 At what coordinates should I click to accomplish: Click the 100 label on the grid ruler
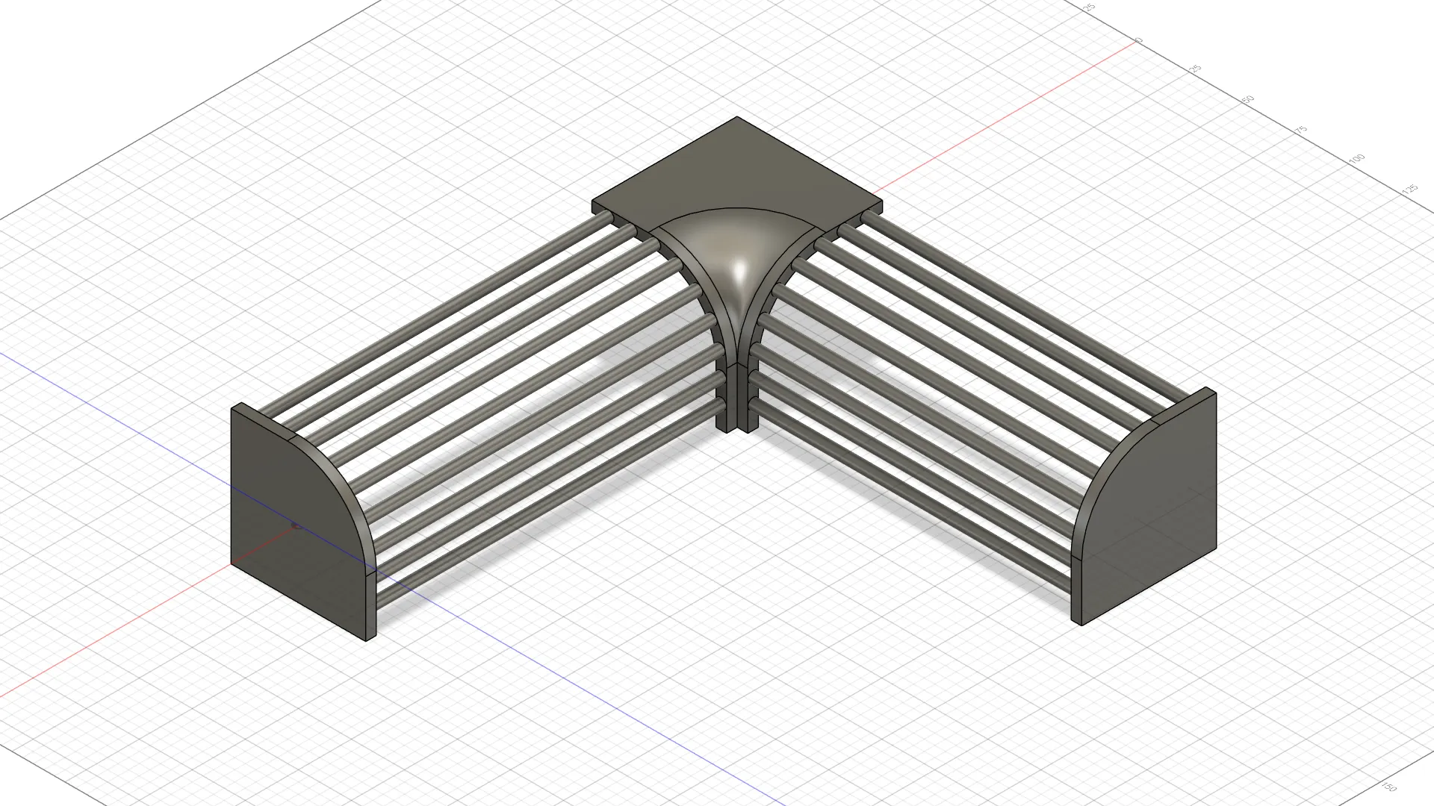coord(1357,158)
